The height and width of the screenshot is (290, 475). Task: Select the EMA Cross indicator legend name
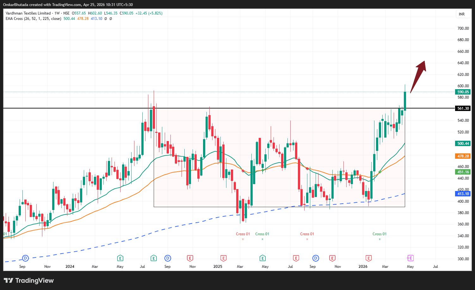[x=34, y=19]
